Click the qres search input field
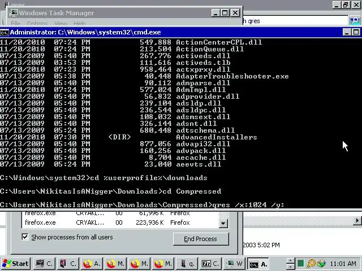Viewport: 362px width, 271px height. [x=295, y=21]
